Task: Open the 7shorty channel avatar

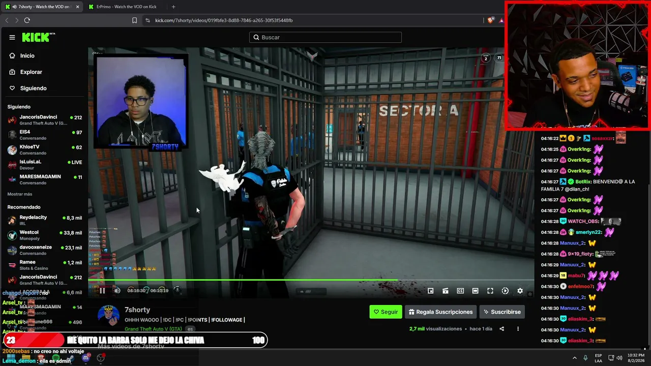Action: [x=108, y=316]
